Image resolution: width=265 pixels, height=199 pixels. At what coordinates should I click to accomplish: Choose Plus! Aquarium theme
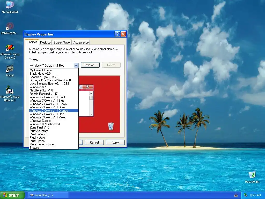[54, 131]
